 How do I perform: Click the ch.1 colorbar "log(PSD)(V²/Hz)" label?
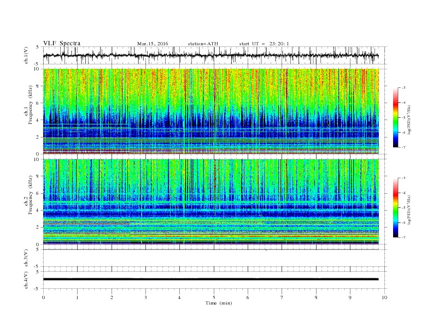pyautogui.click(x=409, y=120)
